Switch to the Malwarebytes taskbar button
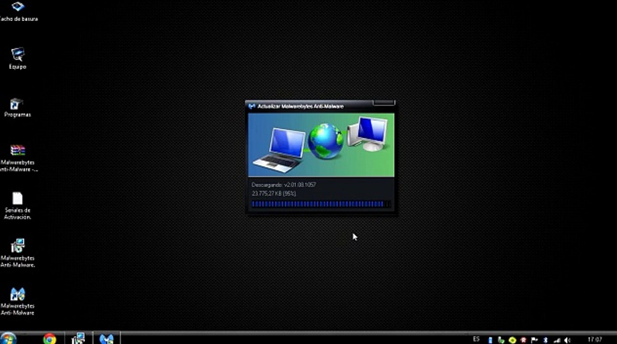Image resolution: width=617 pixels, height=344 pixels. point(106,339)
